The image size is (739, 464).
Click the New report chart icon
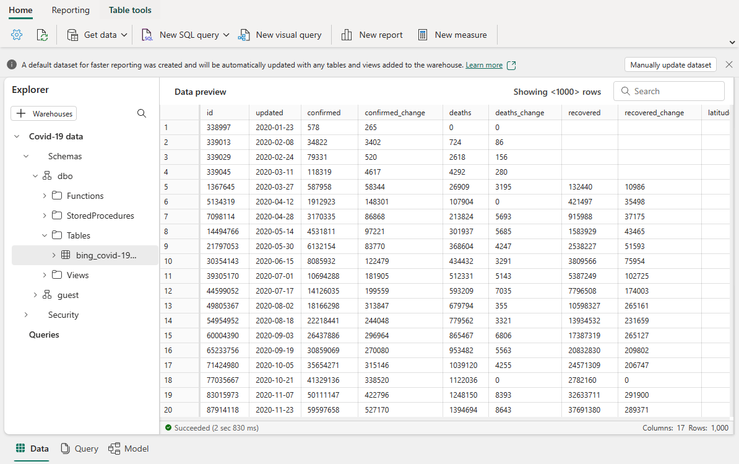[347, 35]
